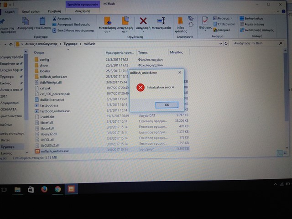Select the miflash_unlock.exe file row
Viewport: 292px width, 219px height.
point(112,151)
